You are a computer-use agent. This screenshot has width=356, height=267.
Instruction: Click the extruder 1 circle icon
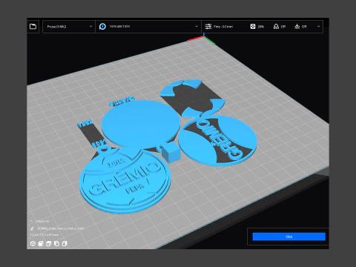tap(102, 27)
